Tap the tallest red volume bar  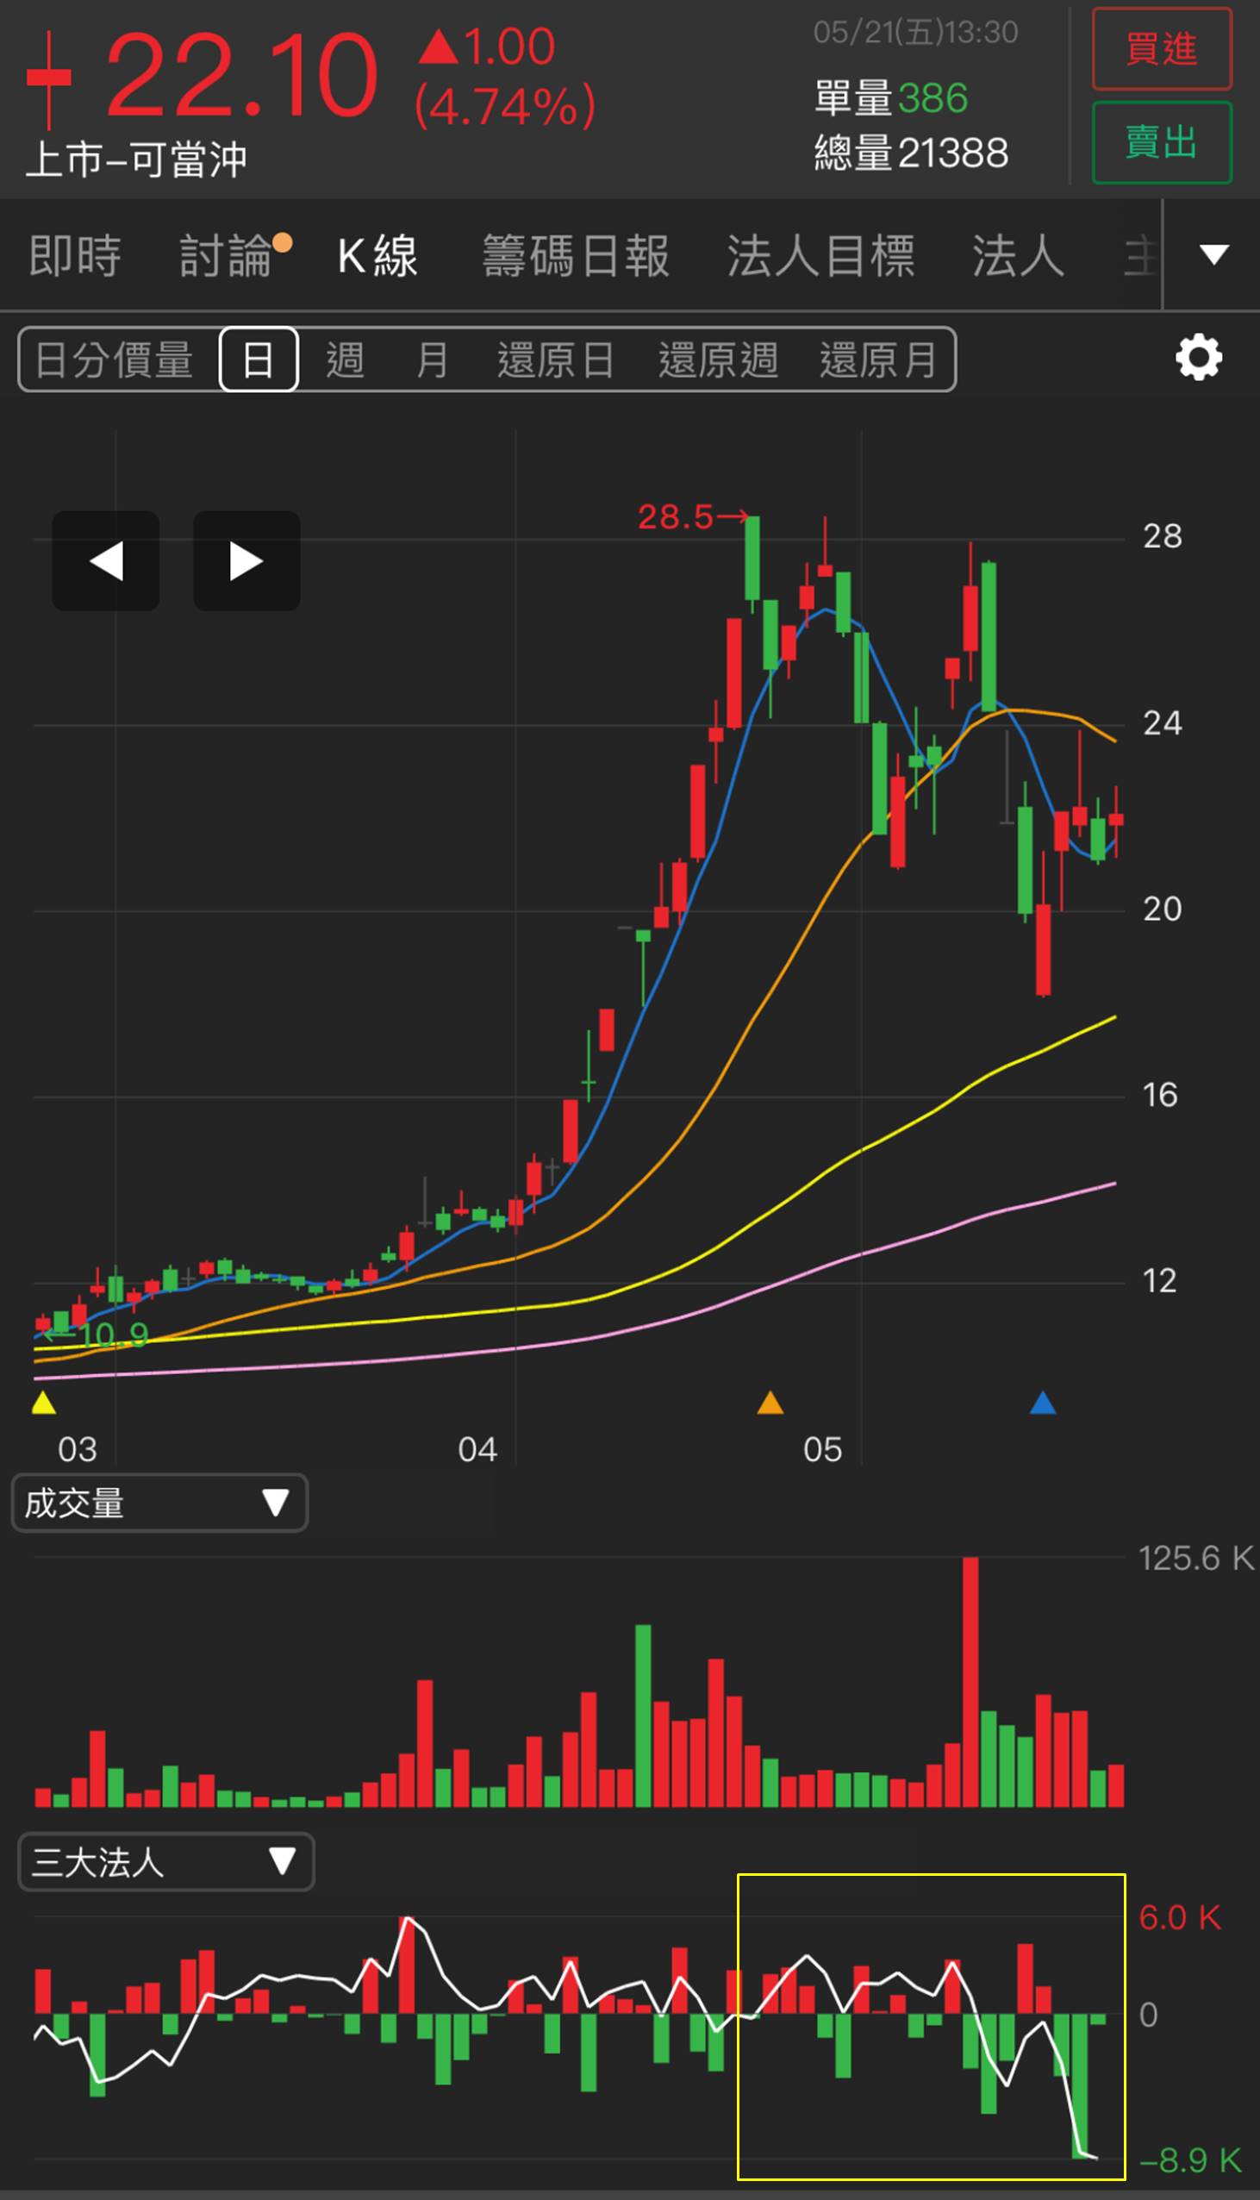click(x=970, y=1682)
